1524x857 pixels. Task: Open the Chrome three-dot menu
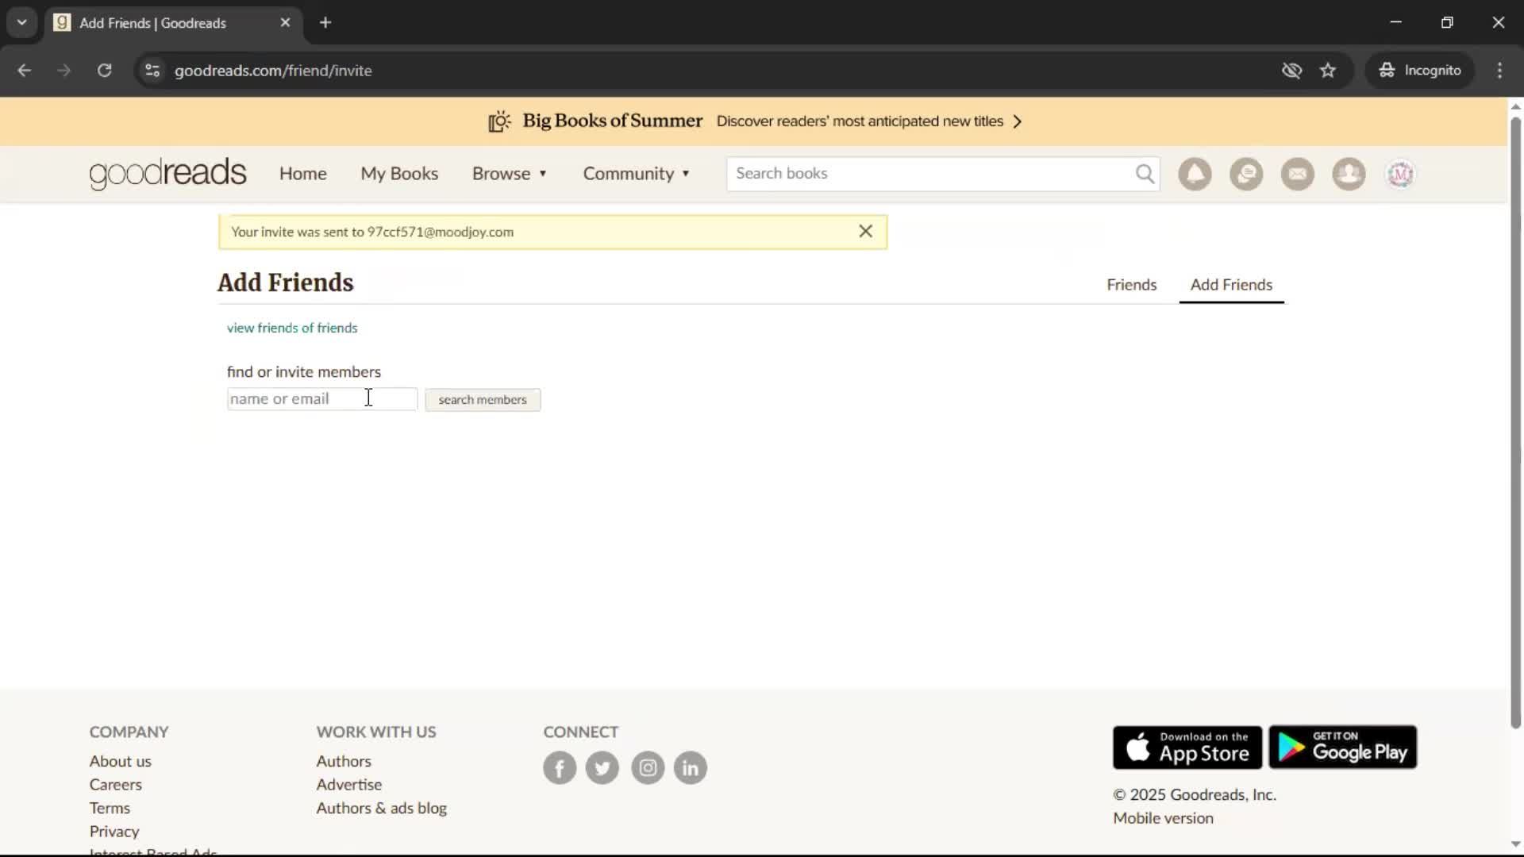click(x=1499, y=70)
